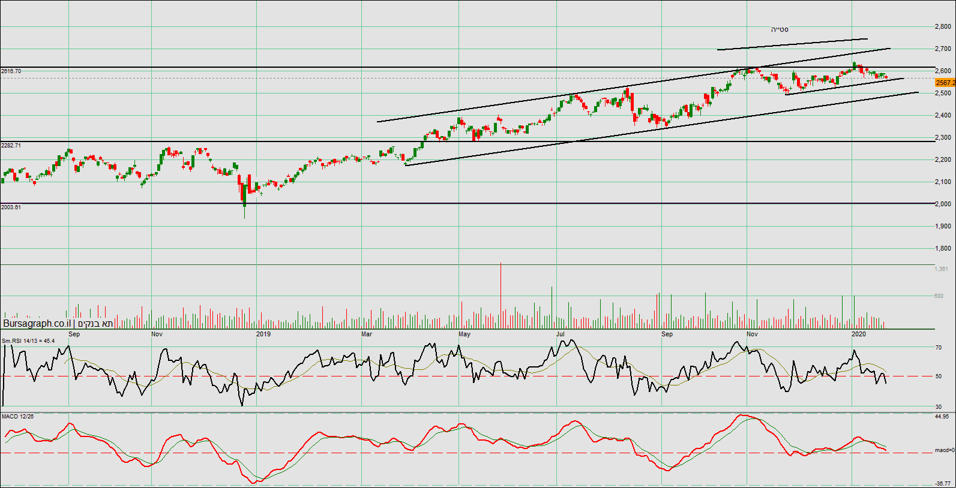This screenshot has height=488, width=956.
Task: Click the 2,600 price axis label
Action: click(x=943, y=71)
